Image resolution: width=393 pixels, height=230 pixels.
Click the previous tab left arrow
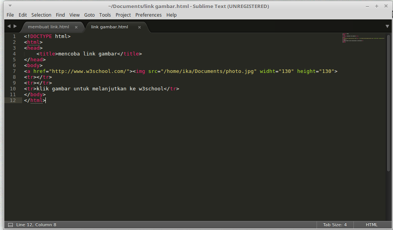[9, 26]
